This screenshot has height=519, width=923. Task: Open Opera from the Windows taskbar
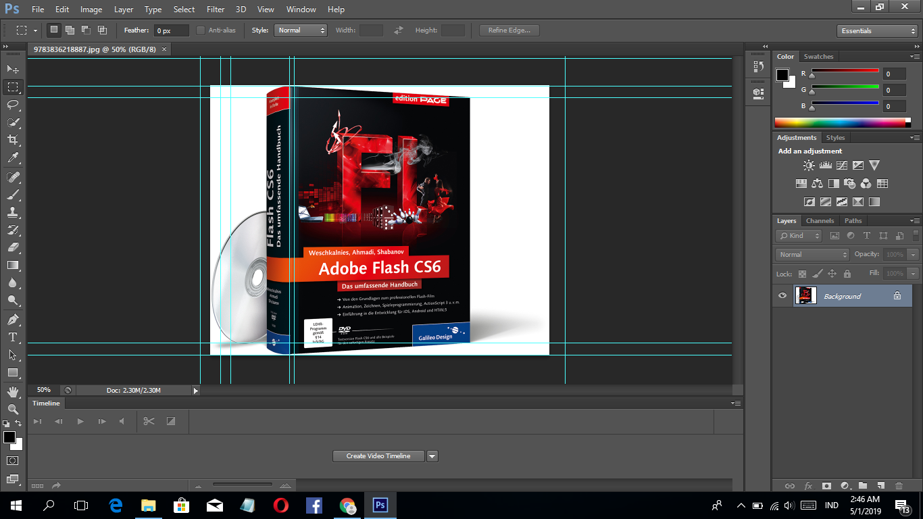(x=281, y=505)
